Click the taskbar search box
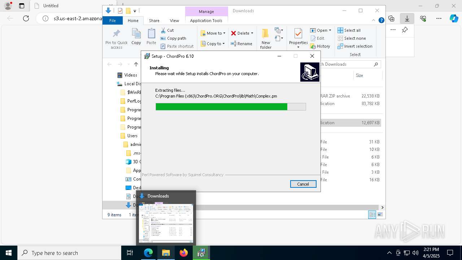The height and width of the screenshot is (260, 462). click(x=69, y=253)
